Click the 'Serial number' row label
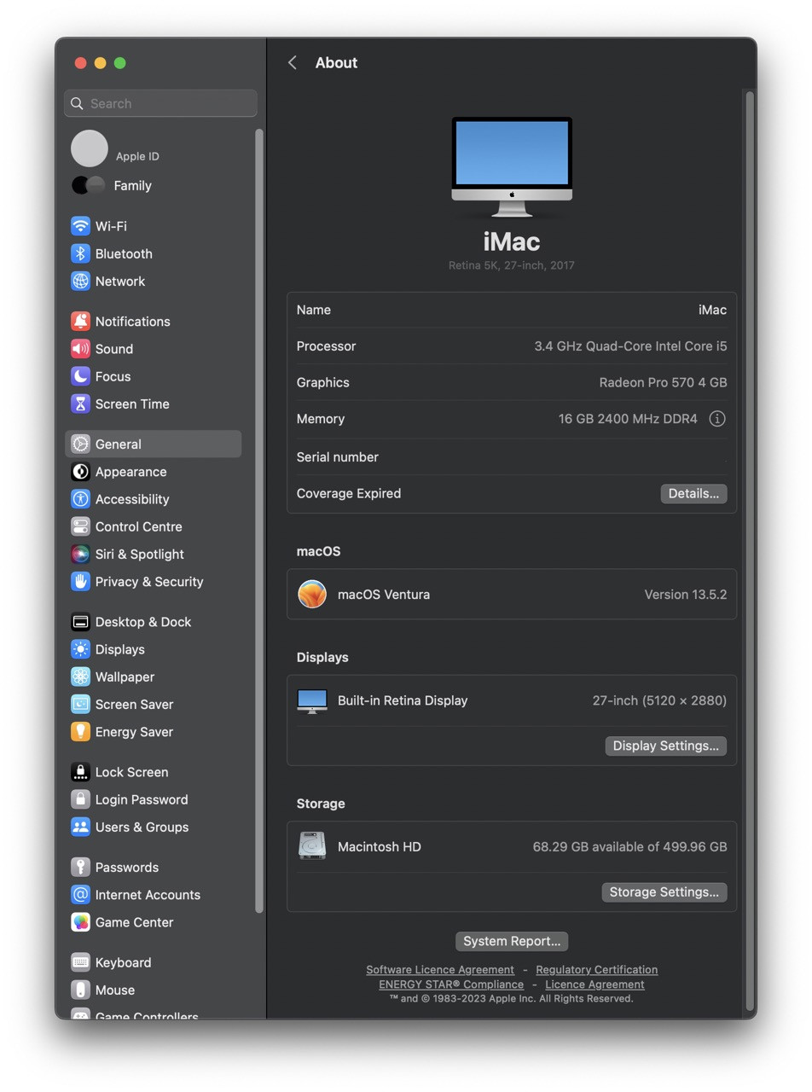Screen dimensions: 812x1092 [338, 457]
